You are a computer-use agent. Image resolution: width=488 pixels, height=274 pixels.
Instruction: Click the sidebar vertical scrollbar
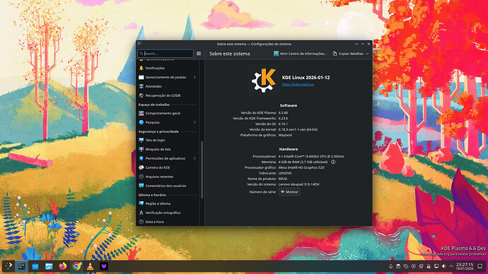pos(202,169)
